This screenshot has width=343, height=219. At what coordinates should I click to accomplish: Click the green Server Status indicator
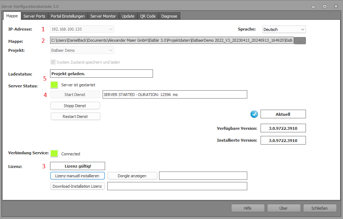click(x=54, y=85)
